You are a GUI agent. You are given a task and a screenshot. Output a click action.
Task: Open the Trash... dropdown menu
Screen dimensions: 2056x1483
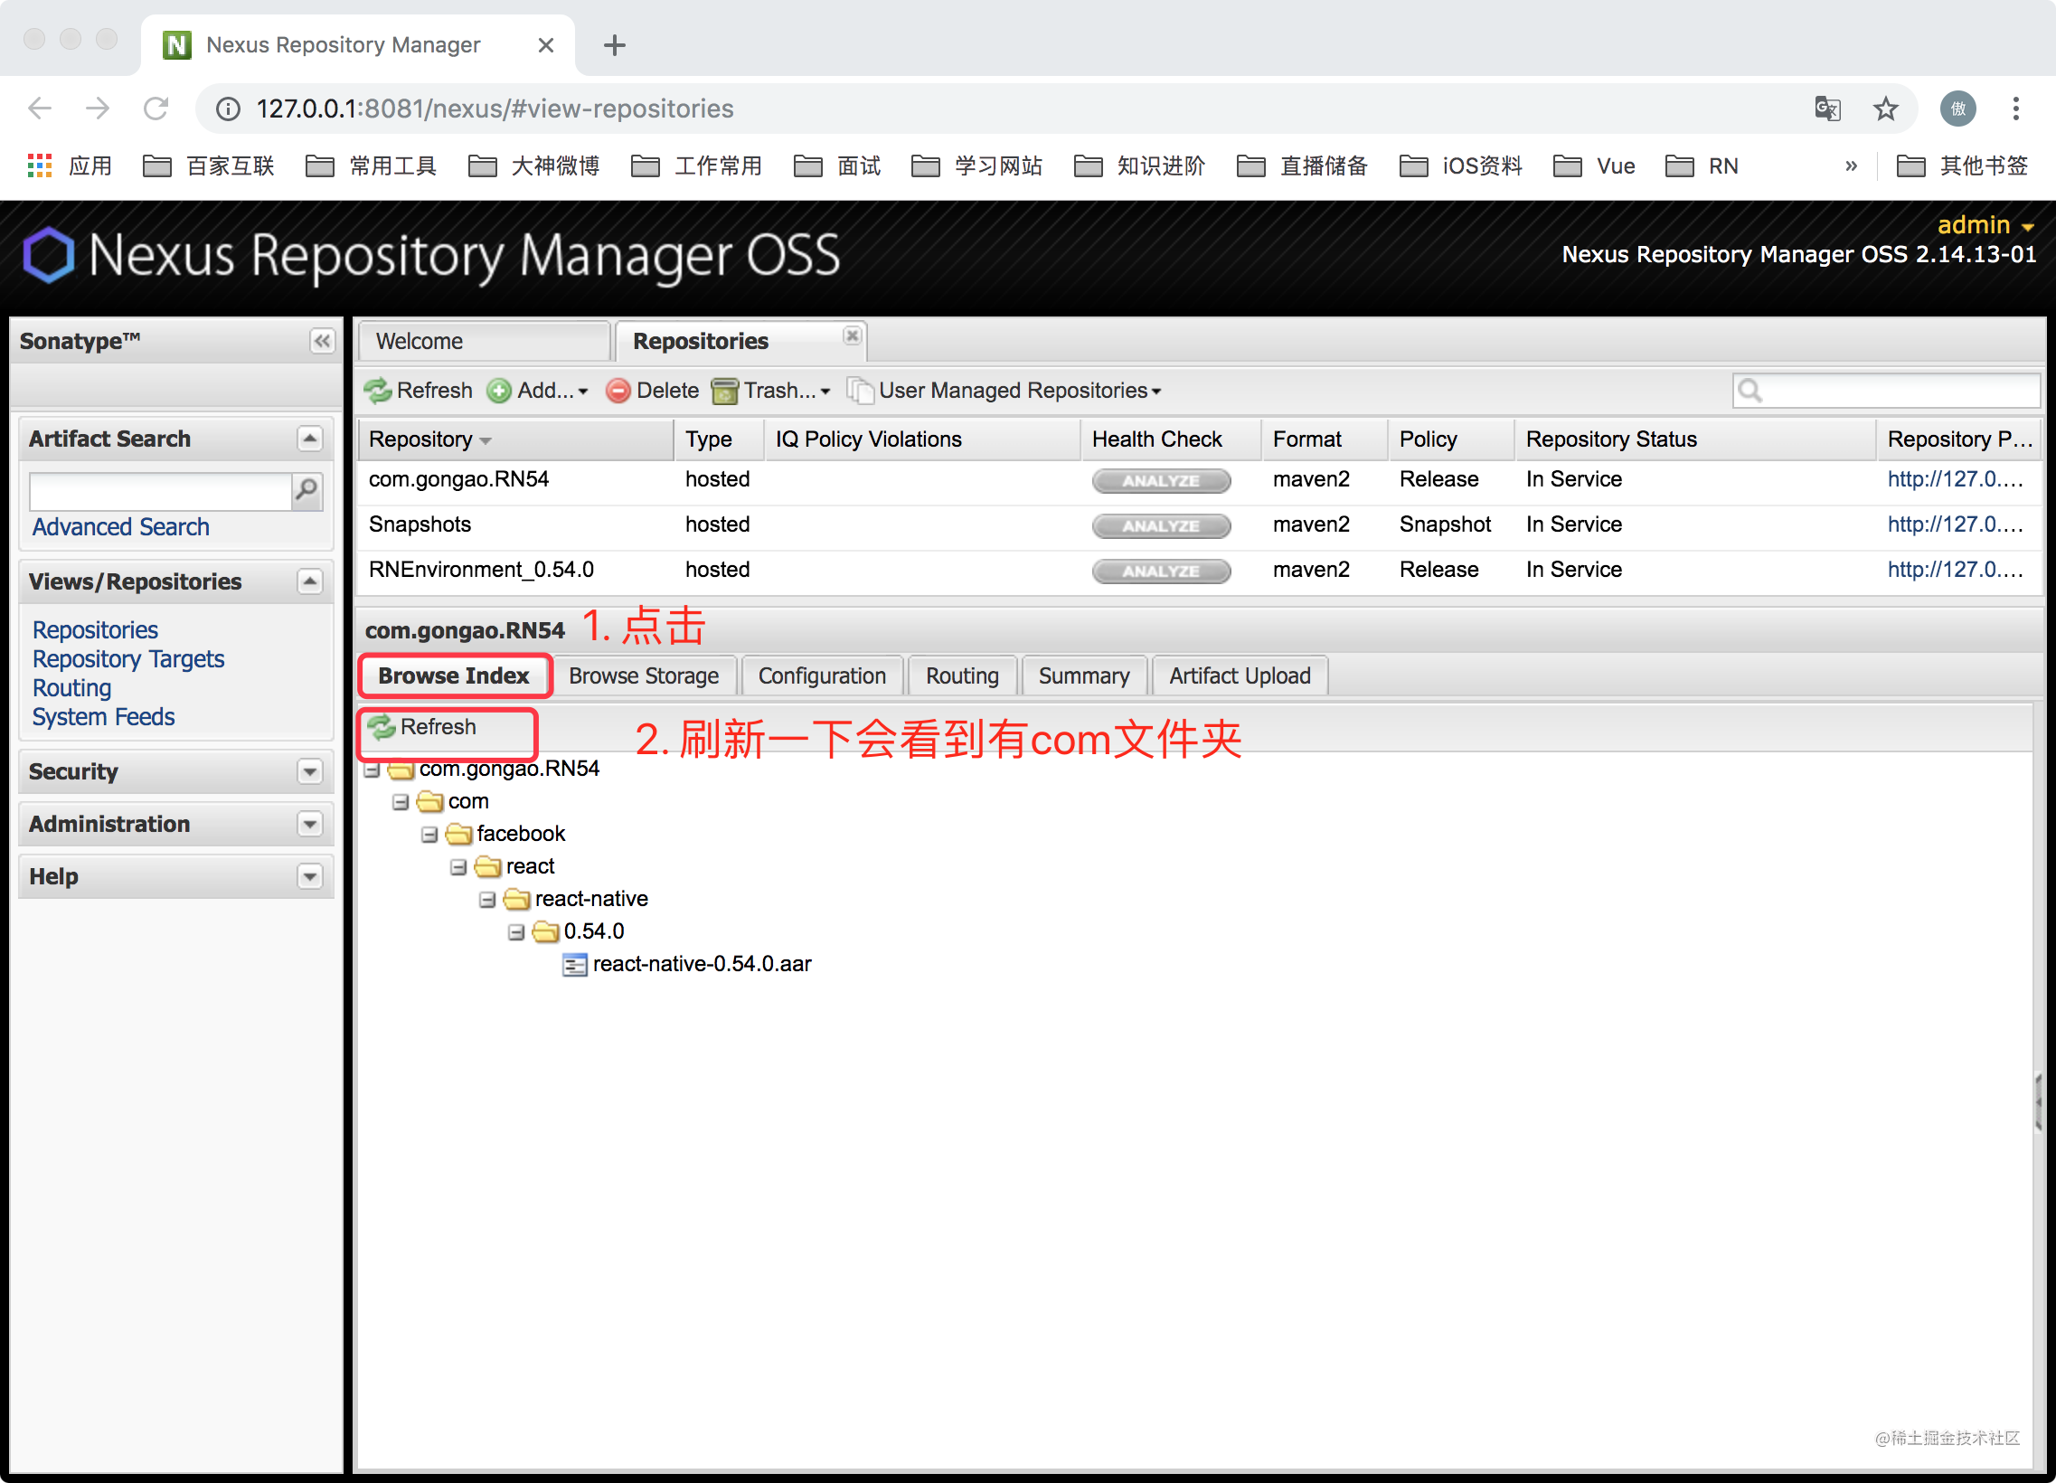[771, 391]
